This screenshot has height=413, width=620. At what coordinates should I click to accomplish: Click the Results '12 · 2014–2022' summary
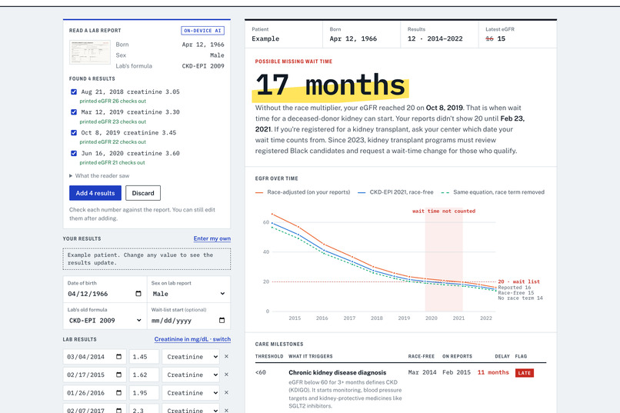coord(435,38)
